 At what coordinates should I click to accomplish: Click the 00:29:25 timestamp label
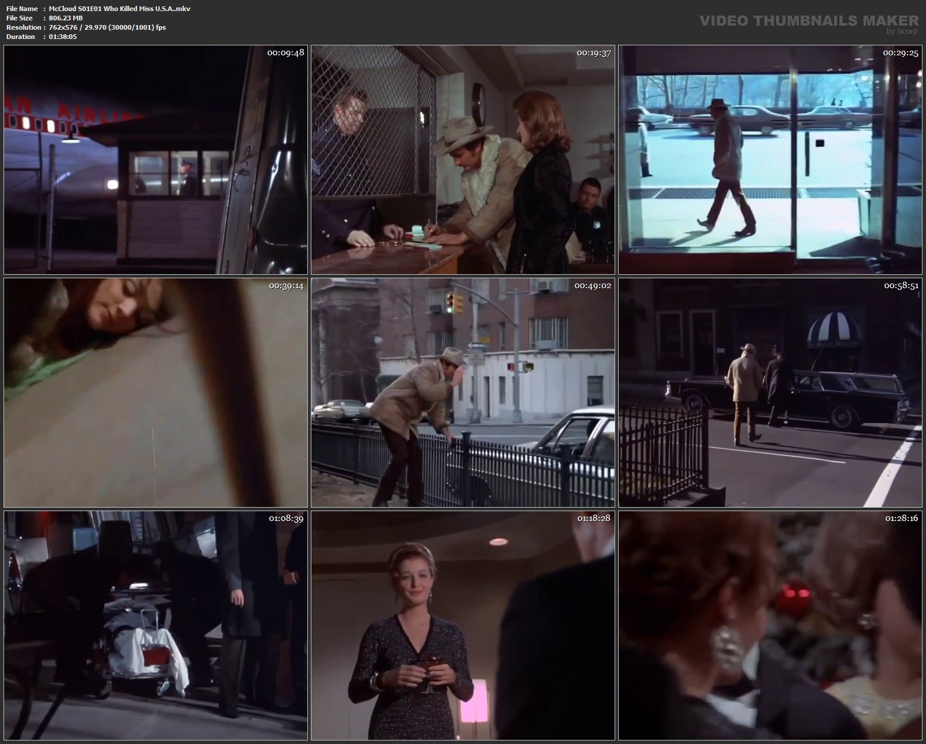900,52
